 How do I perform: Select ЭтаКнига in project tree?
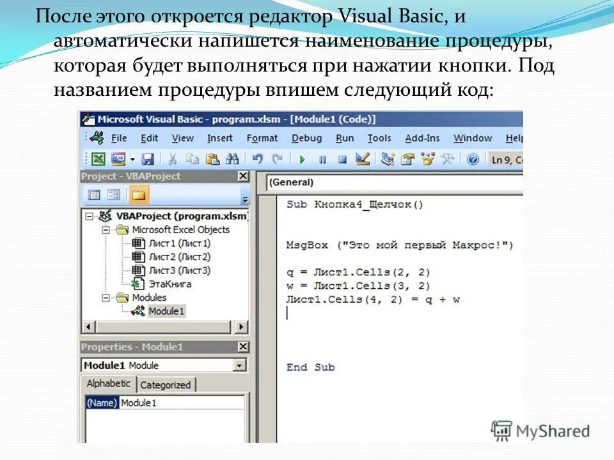pos(170,284)
